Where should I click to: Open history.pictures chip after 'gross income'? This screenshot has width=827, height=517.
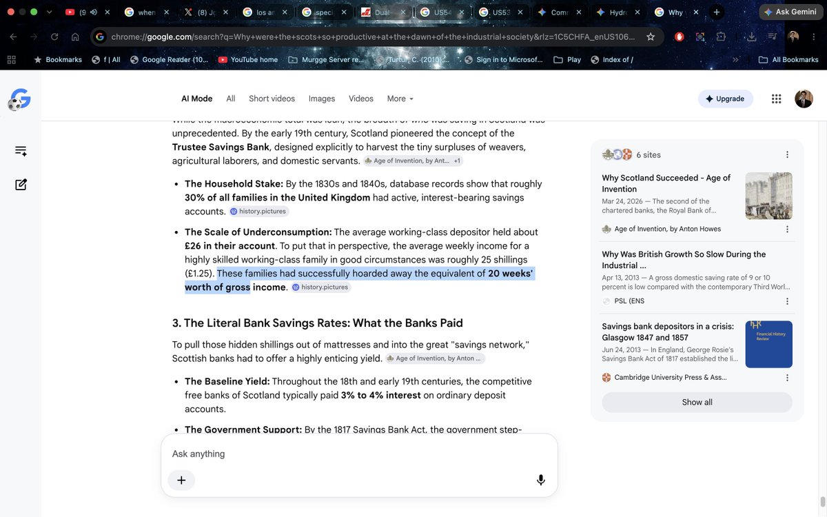click(320, 287)
